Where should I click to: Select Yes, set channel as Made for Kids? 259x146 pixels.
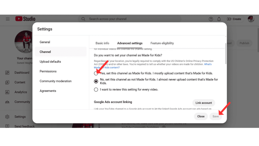tap(96, 73)
